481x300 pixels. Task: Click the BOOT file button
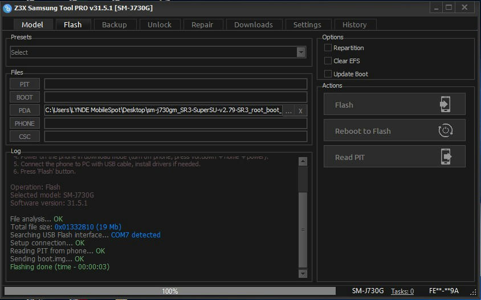25,97
